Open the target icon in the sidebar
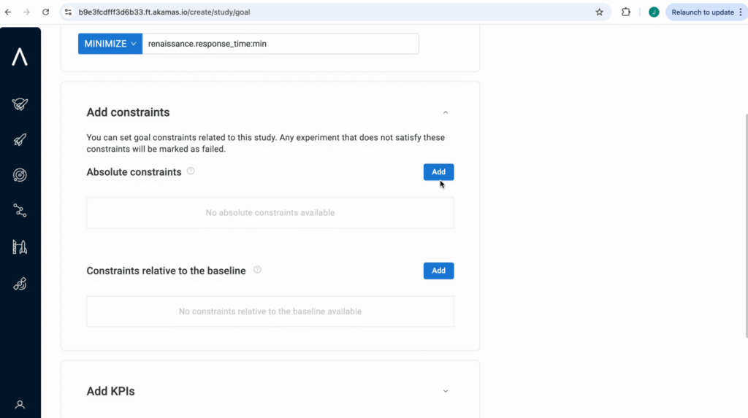 (x=20, y=175)
